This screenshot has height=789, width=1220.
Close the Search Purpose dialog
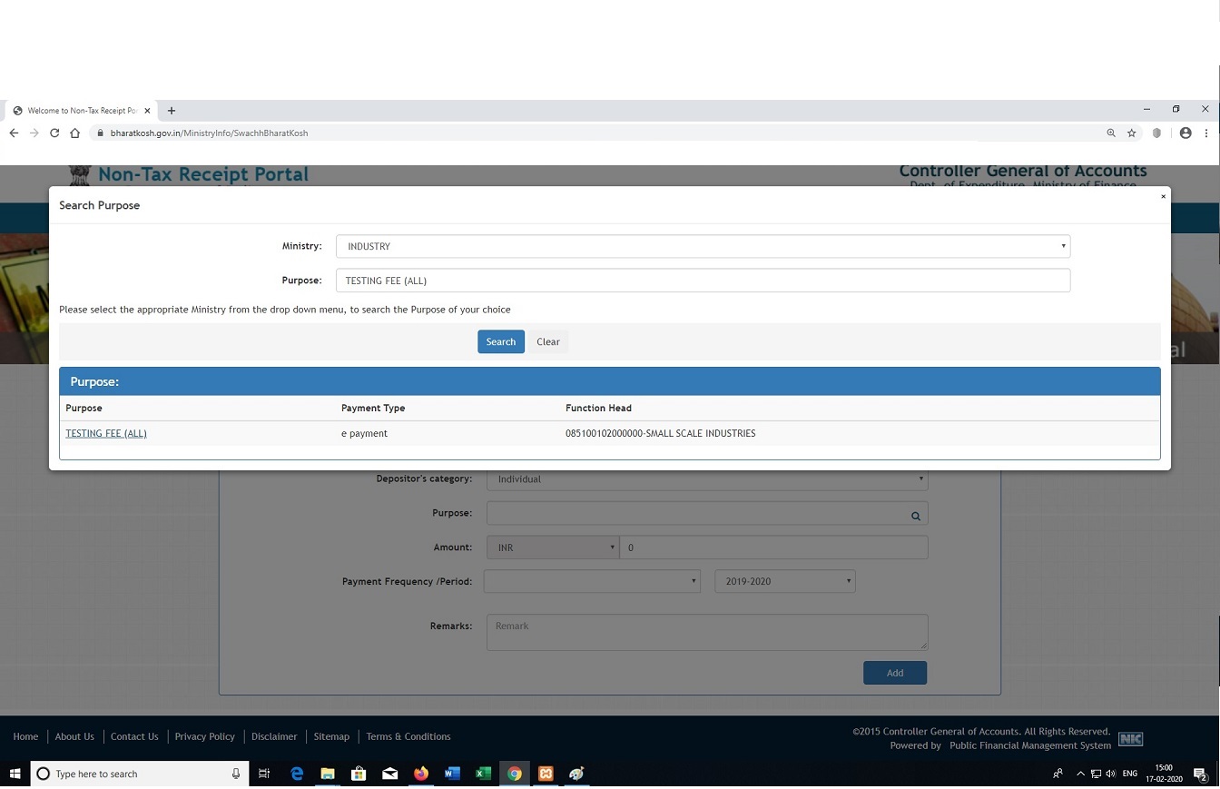click(1163, 196)
